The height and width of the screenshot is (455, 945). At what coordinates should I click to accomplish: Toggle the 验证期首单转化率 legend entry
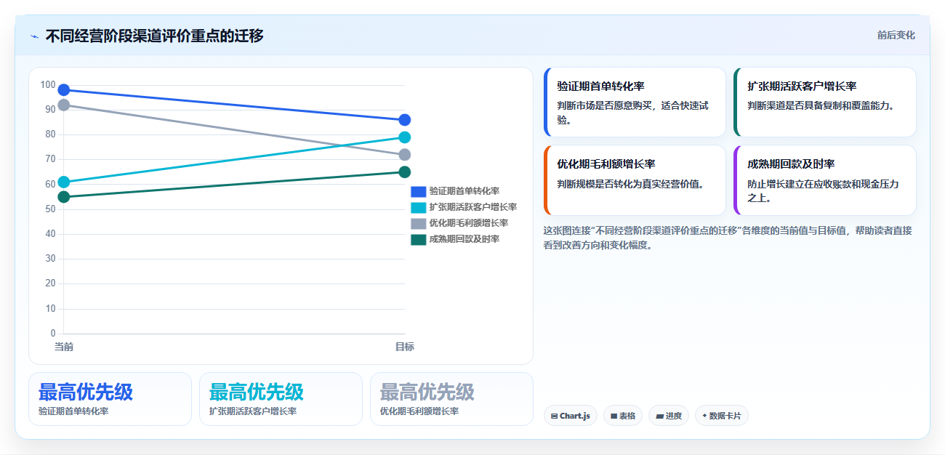455,191
